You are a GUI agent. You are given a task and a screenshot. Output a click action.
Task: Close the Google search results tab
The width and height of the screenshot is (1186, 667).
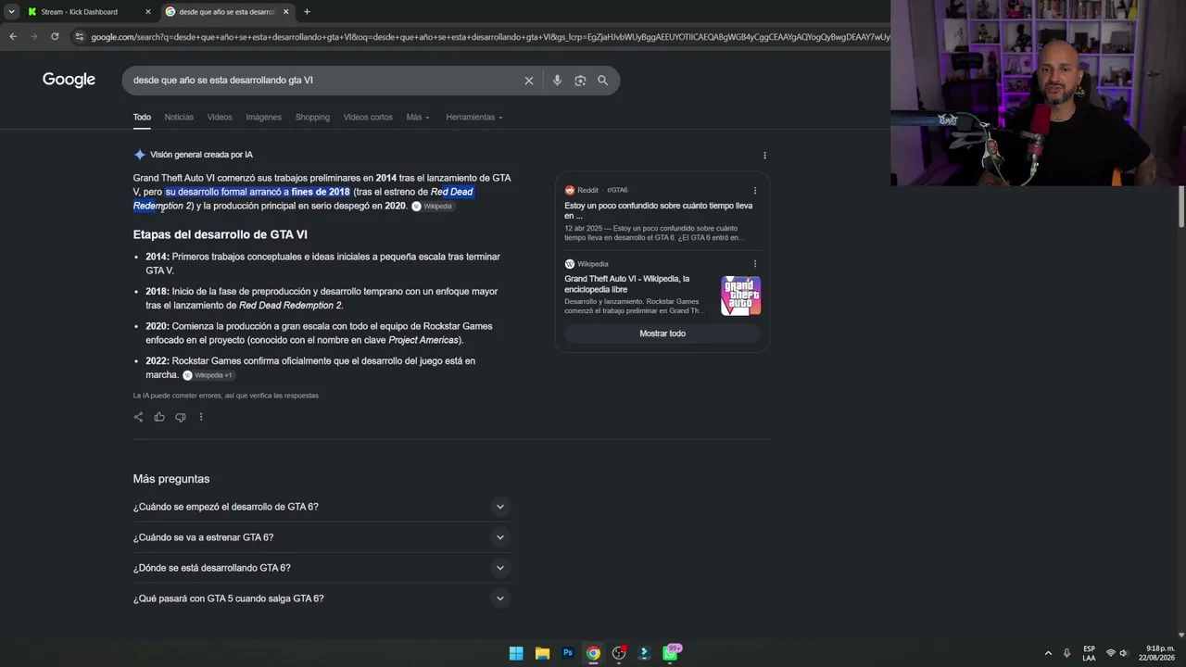(x=285, y=12)
